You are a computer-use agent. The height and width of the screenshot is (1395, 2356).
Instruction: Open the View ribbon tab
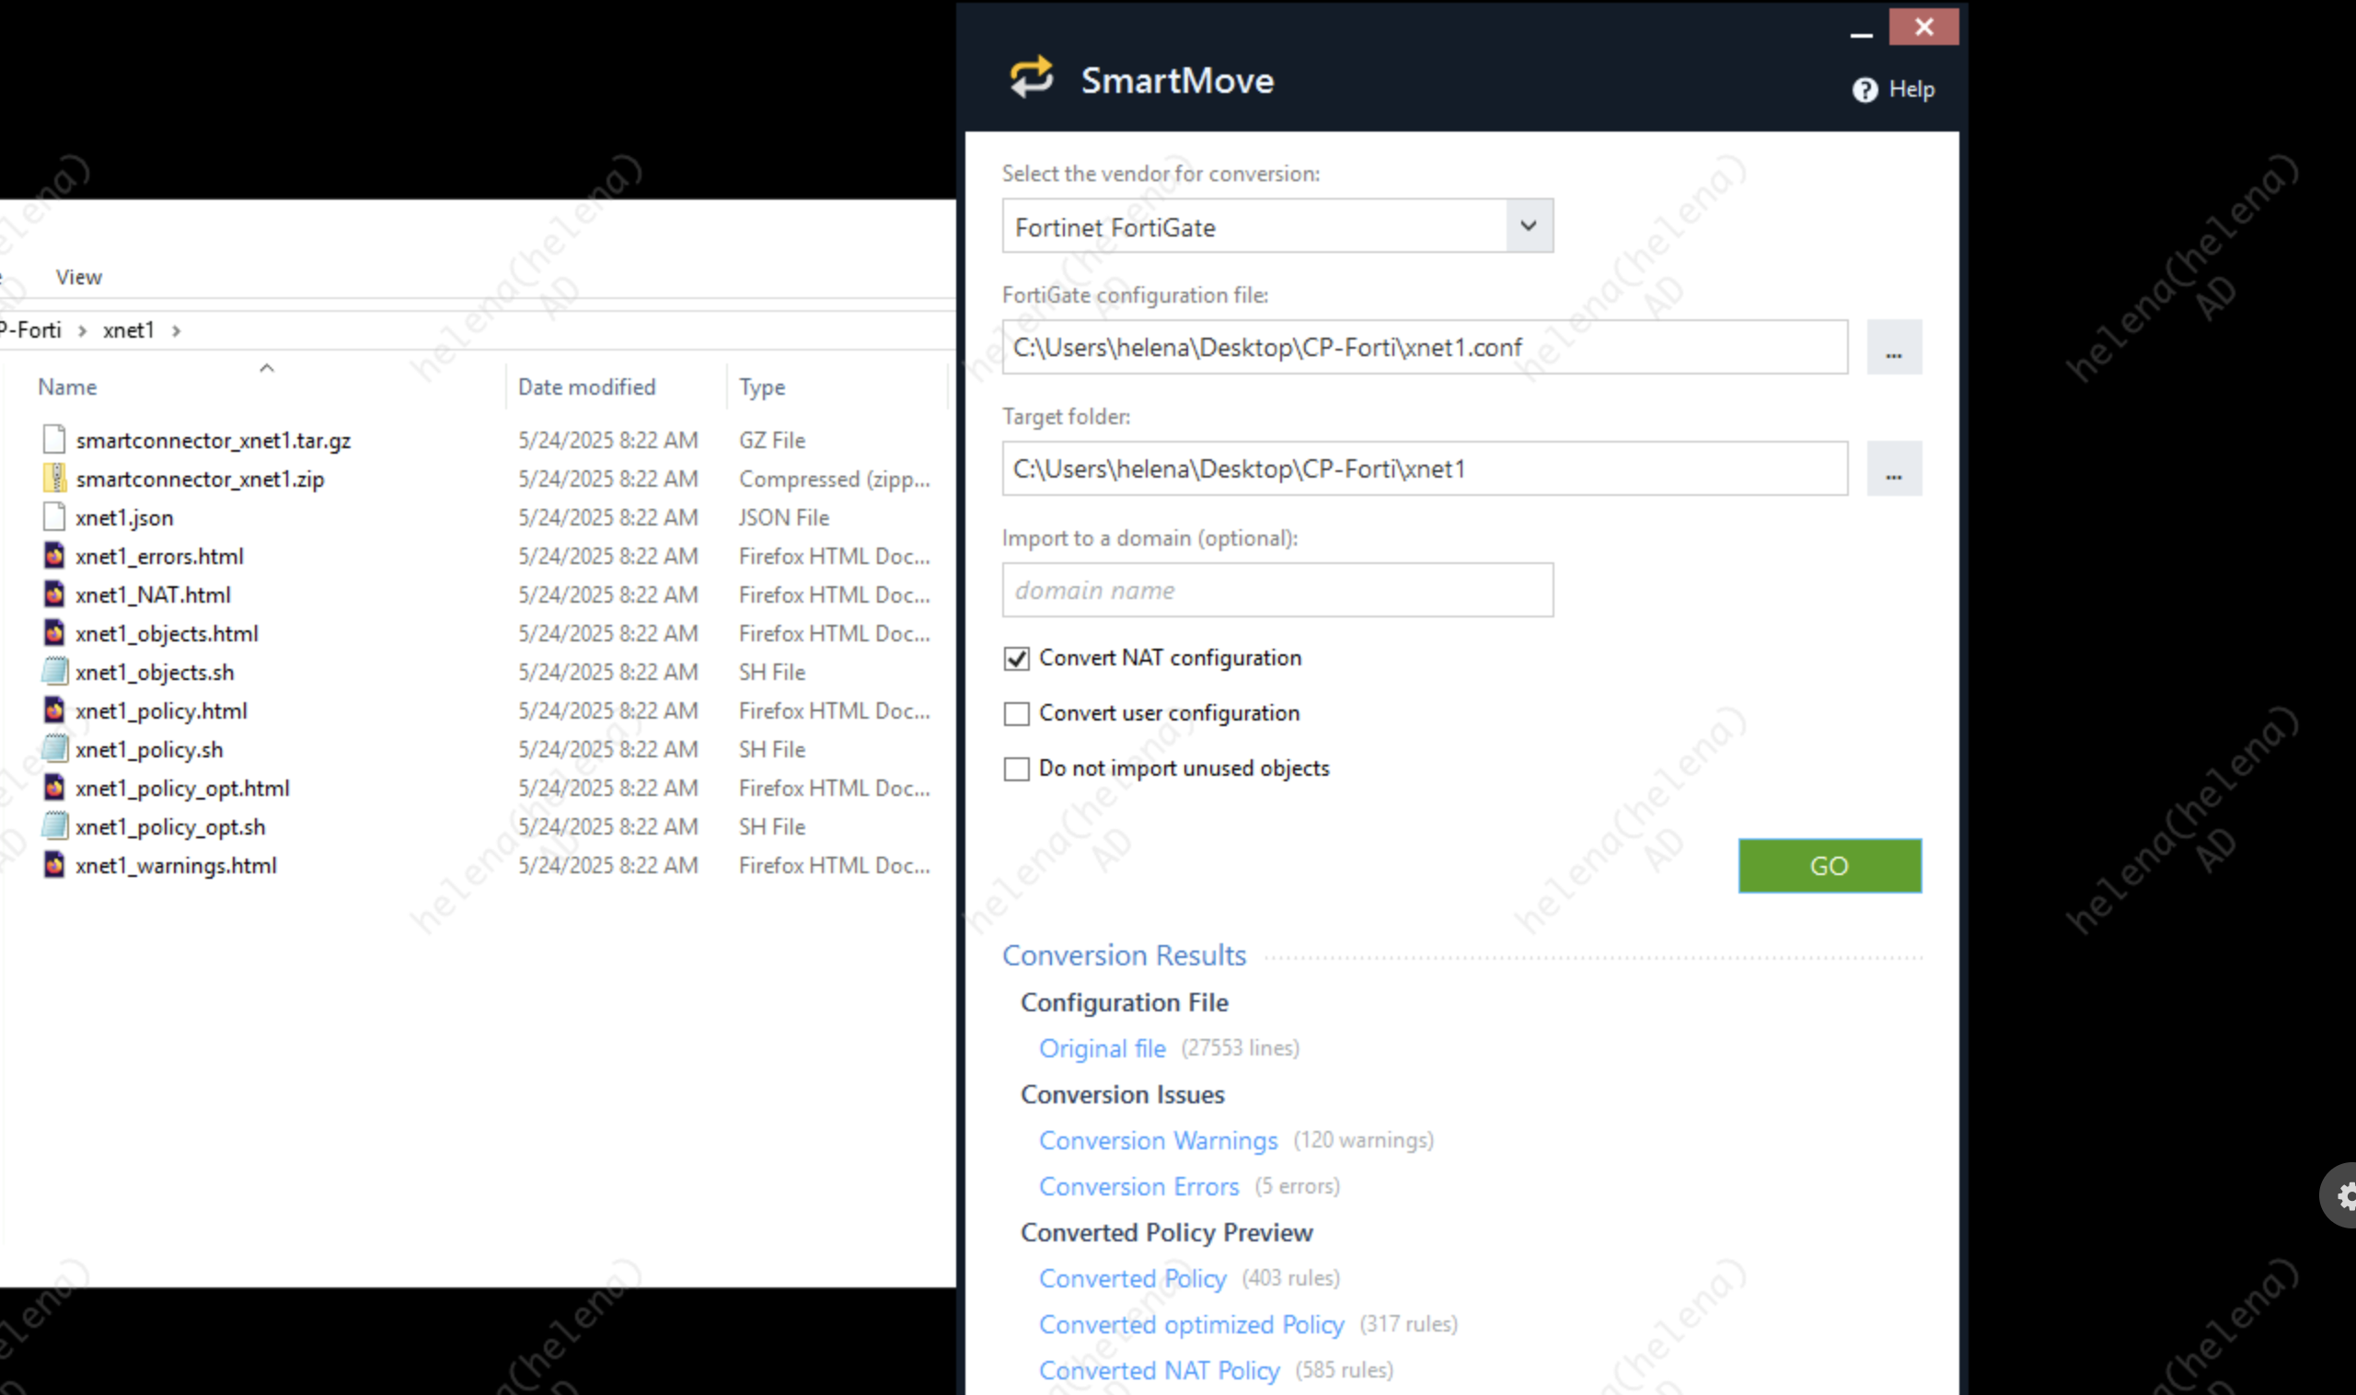[x=78, y=277]
